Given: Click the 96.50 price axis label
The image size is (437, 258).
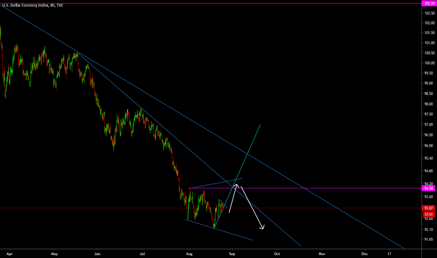Looking at the screenshot, I should pyautogui.click(x=429, y=135).
